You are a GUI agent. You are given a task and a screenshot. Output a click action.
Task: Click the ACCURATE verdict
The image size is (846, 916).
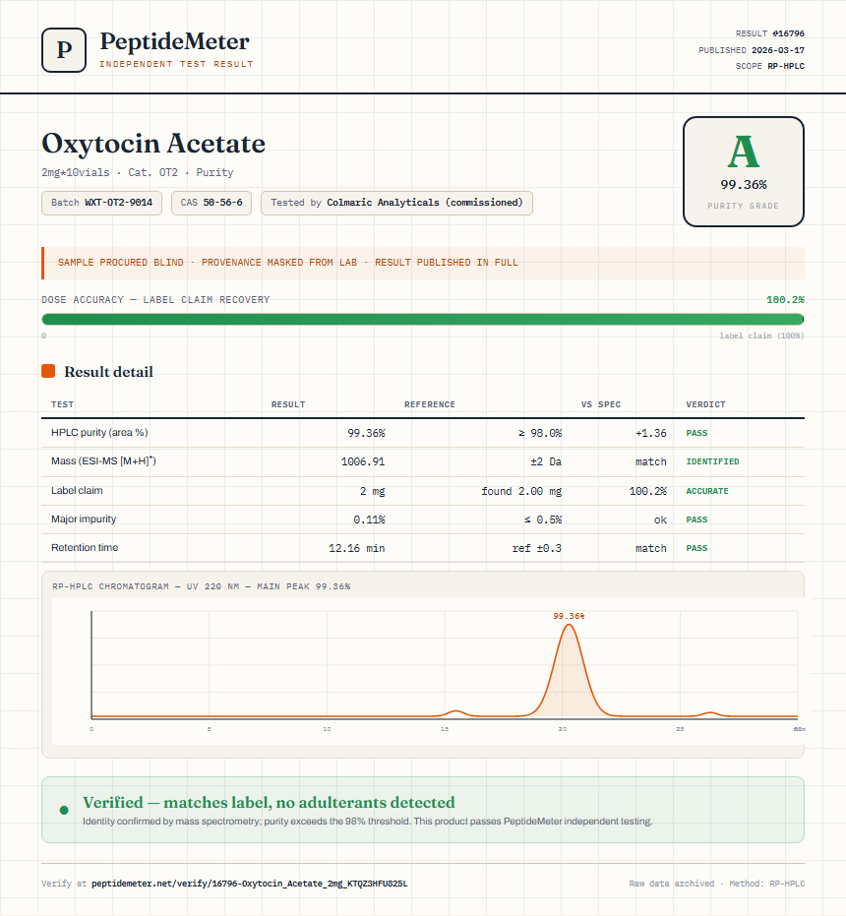coord(707,491)
